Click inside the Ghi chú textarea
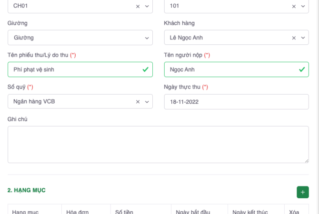This screenshot has height=214, width=319. pos(158,145)
